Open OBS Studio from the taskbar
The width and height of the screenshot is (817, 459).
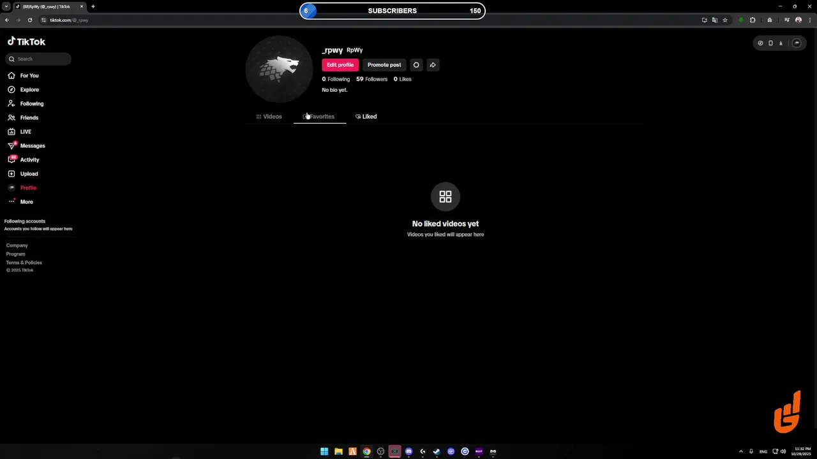point(380,451)
